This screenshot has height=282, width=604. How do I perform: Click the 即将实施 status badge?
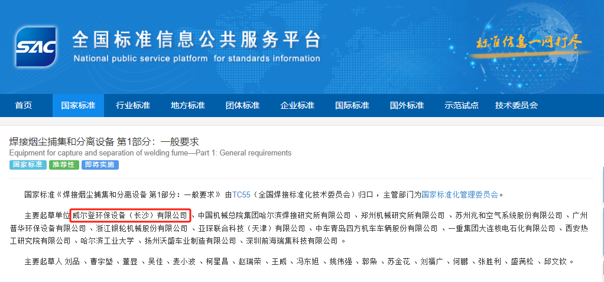click(x=100, y=165)
